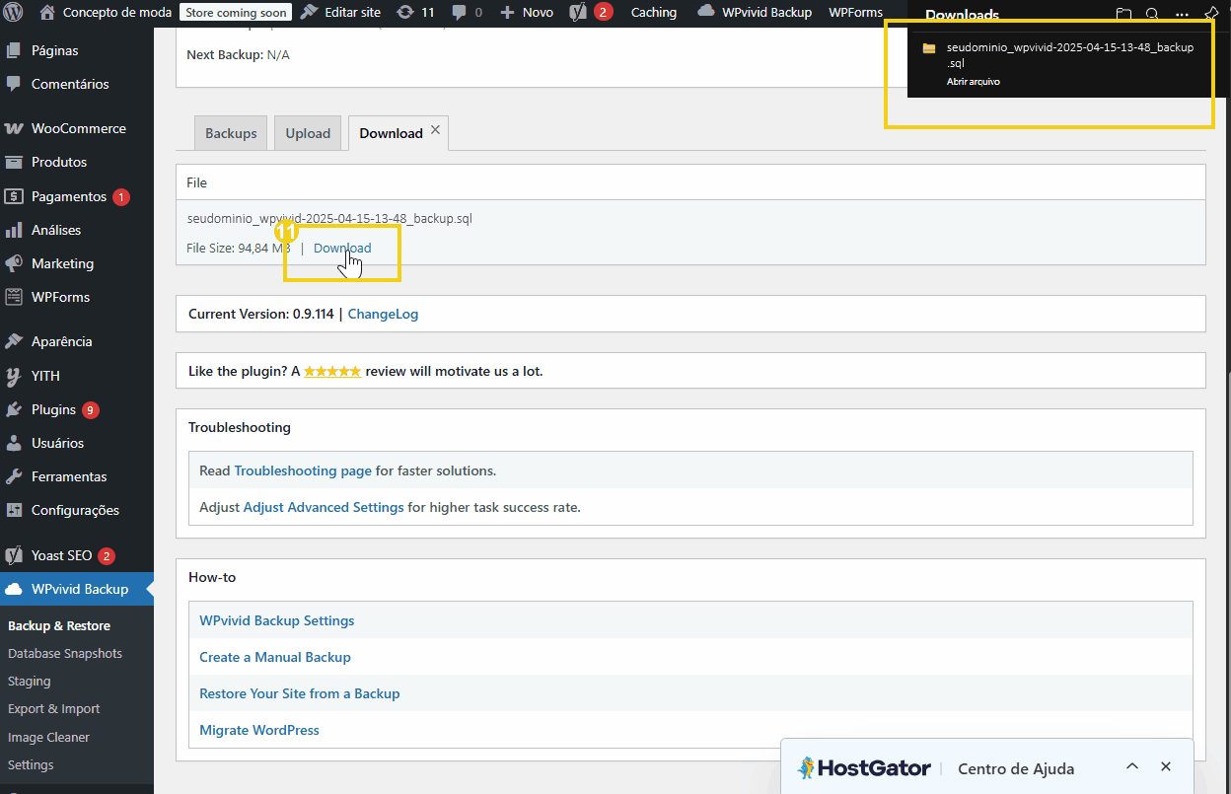Expand HostGator Centro de Ajuda chevron

tap(1132, 766)
